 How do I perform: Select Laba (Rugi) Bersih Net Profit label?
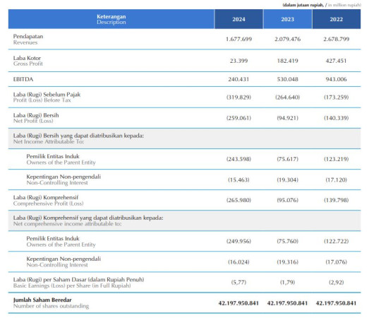pyautogui.click(x=36, y=118)
